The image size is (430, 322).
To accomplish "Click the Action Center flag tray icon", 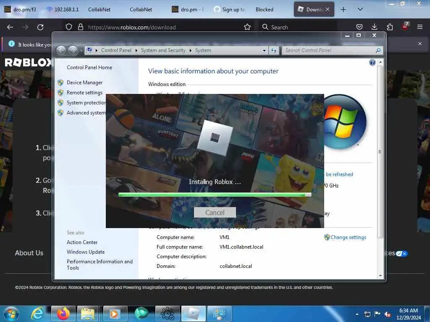I will pos(378,314).
